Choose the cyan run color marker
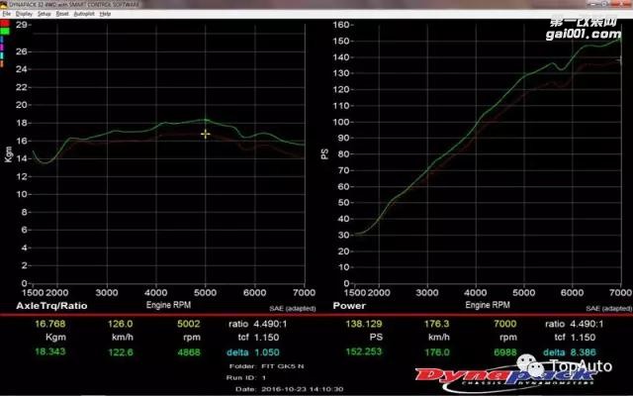 click(4, 55)
